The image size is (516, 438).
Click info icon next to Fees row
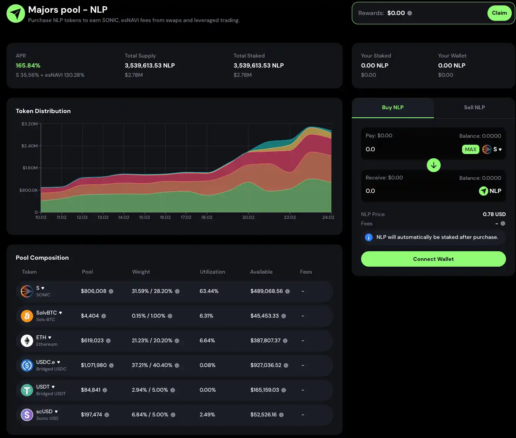click(503, 223)
